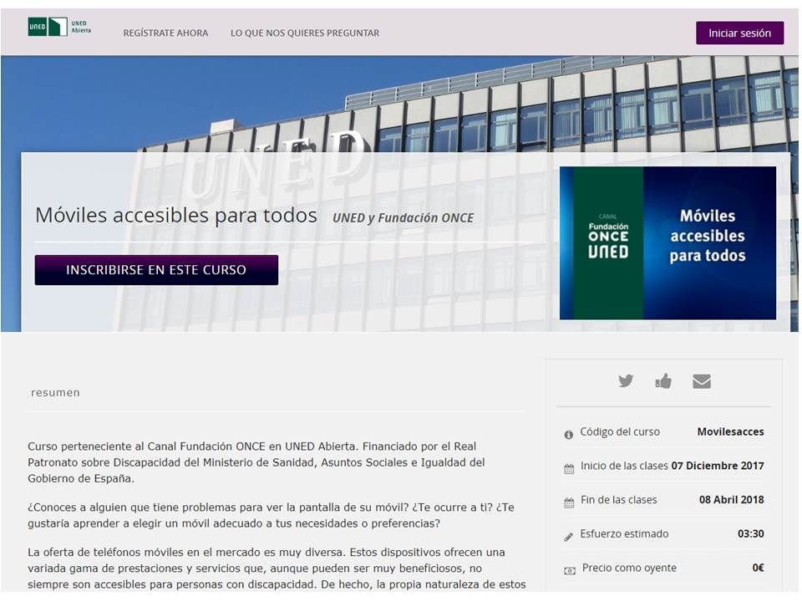
Task: Click the end date 08 Abril 2018
Action: pos(732,500)
